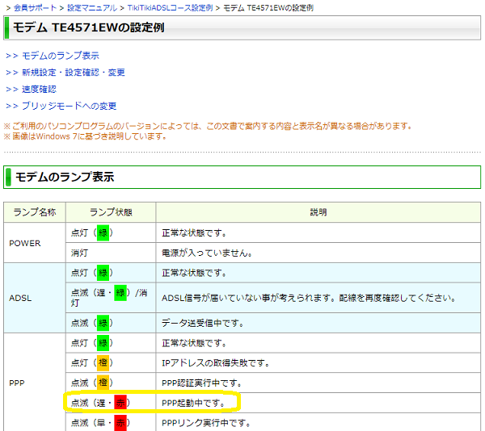The width and height of the screenshot is (485, 431).
Task: Click 点滅 (遅・赤) status cell
Action: click(111, 403)
